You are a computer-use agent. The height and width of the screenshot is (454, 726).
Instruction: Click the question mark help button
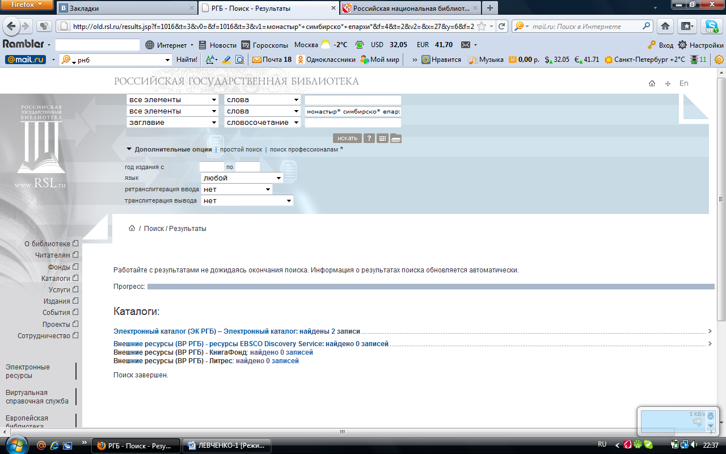tap(369, 138)
